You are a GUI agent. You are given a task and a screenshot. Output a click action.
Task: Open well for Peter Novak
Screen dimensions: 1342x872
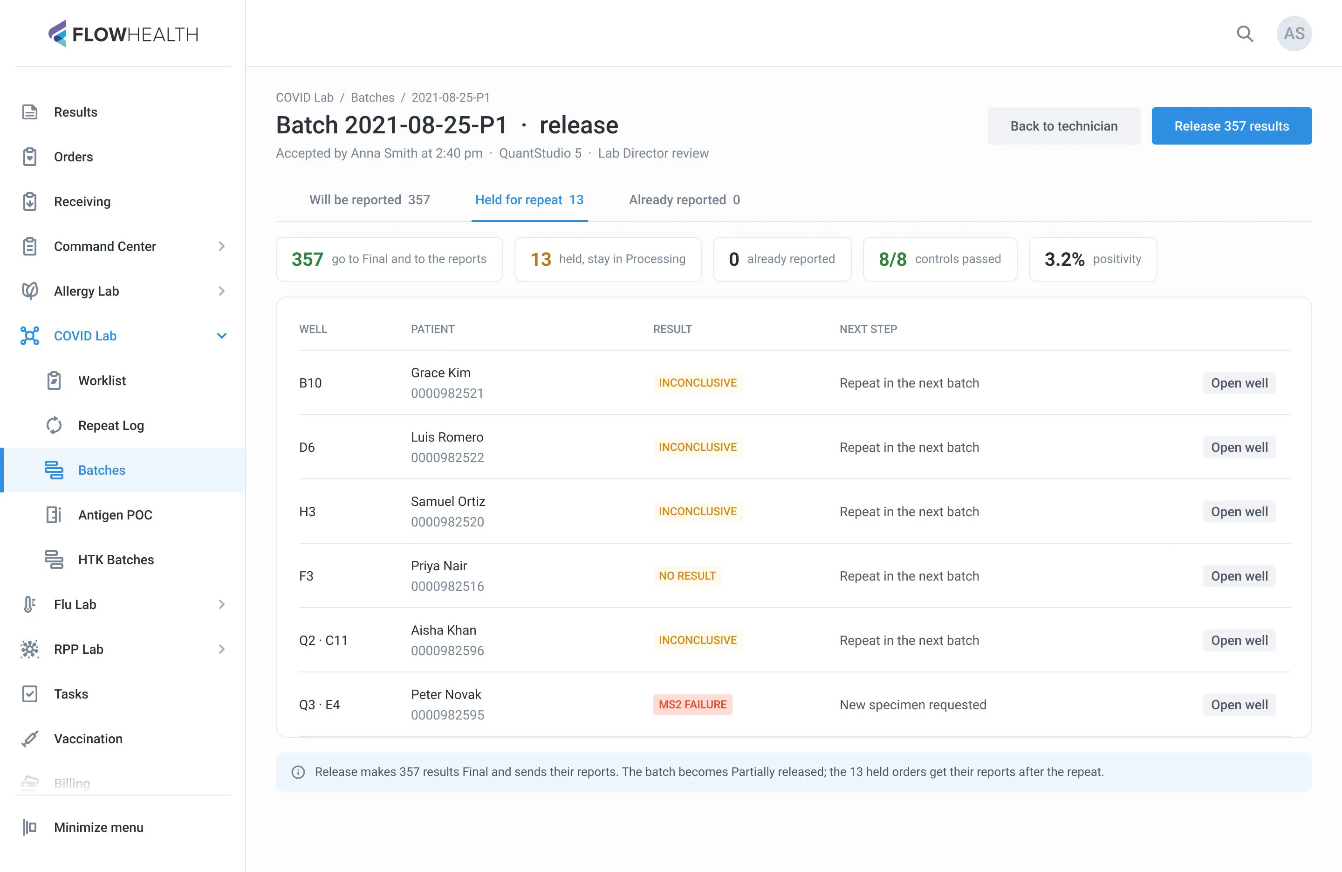1239,705
